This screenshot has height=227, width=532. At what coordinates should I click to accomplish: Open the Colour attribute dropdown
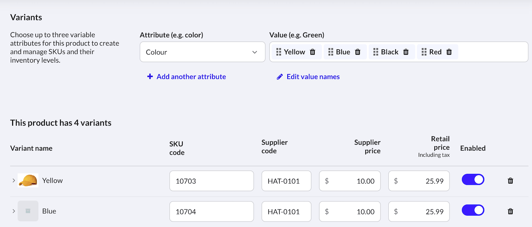click(x=203, y=52)
